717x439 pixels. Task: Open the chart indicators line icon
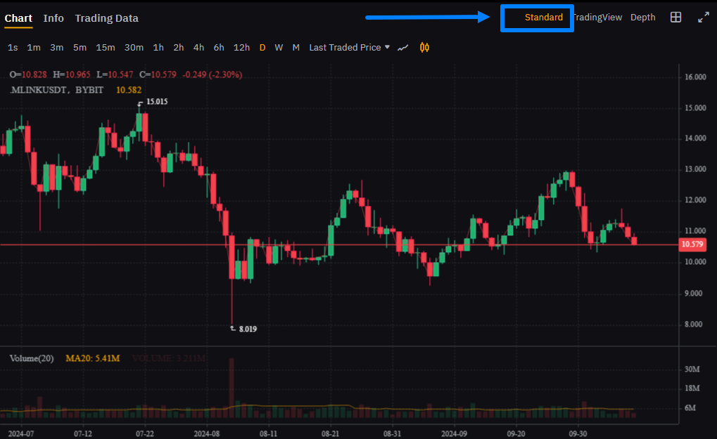pyautogui.click(x=403, y=48)
